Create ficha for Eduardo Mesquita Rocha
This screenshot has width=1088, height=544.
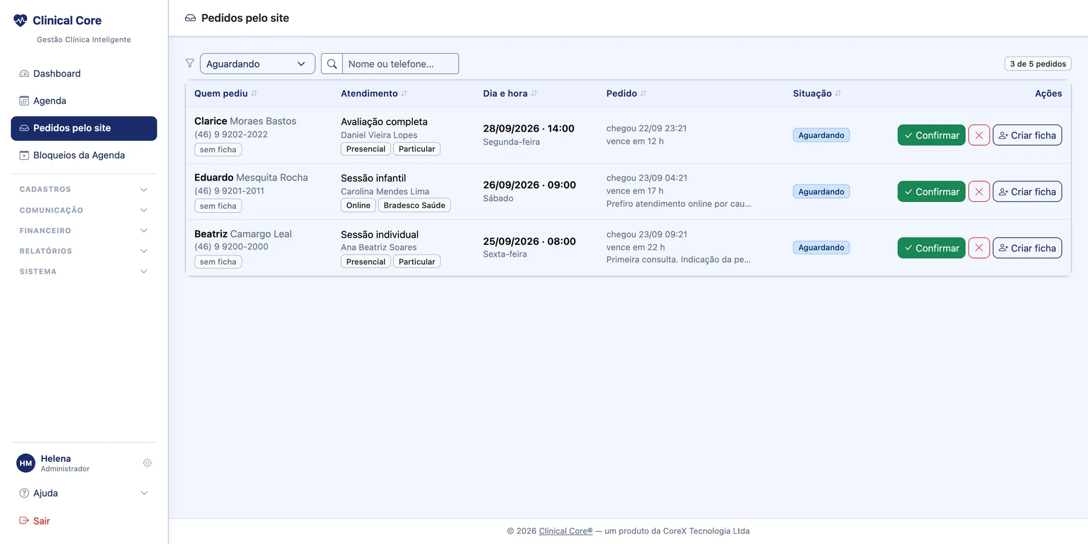coord(1027,192)
